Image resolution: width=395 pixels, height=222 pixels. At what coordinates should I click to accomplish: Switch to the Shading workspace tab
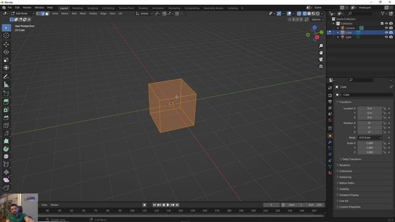pos(143,8)
